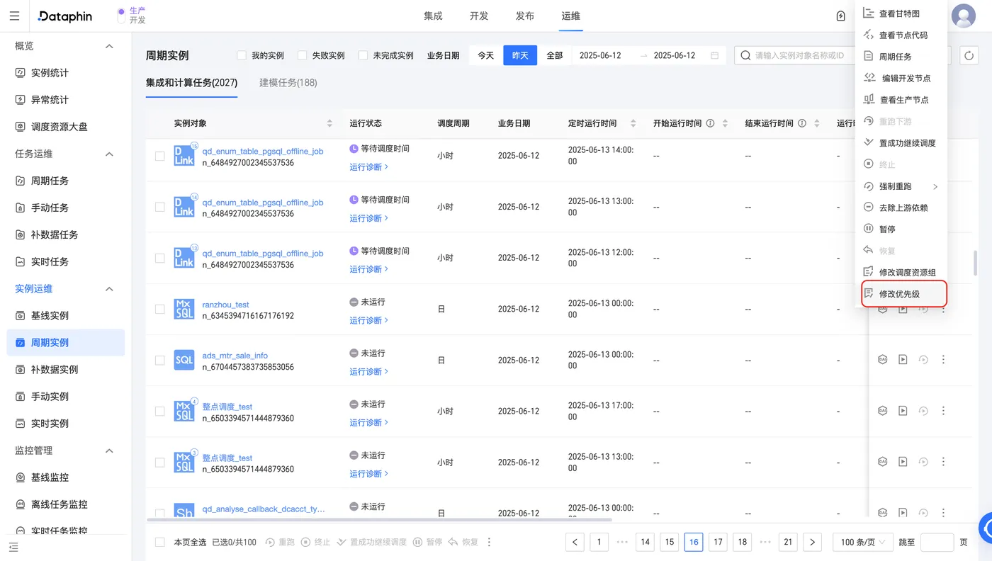Tick the 本页全选 checkbox
Viewport: 992px width, 561px height.
coord(160,542)
